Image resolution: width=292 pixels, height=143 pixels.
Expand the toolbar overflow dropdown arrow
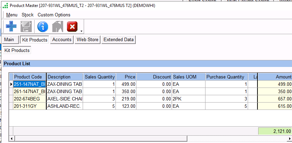tap(81, 31)
